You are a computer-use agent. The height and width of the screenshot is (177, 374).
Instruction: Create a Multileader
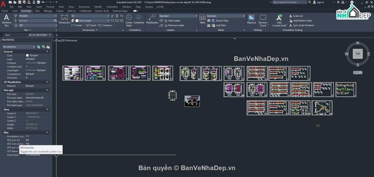152,19
